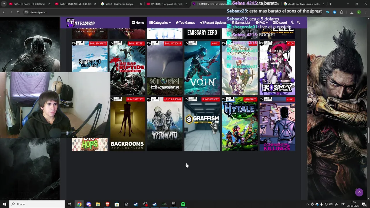Open Chrome from the taskbar
The width and height of the screenshot is (370, 208).
pyautogui.click(x=79, y=204)
